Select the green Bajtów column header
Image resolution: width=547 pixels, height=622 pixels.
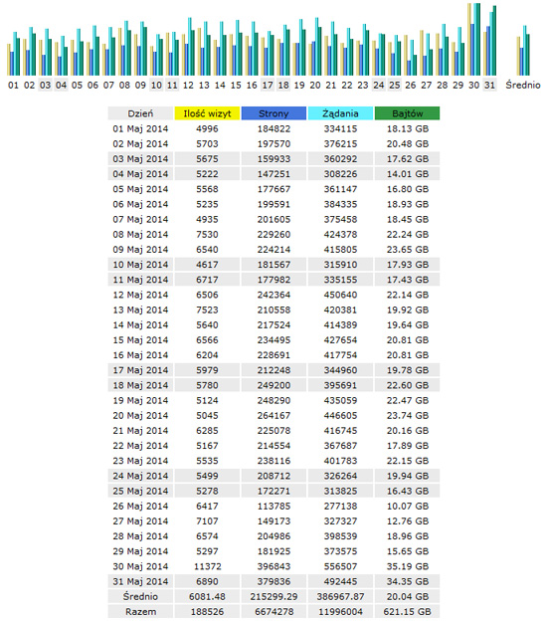coord(407,113)
